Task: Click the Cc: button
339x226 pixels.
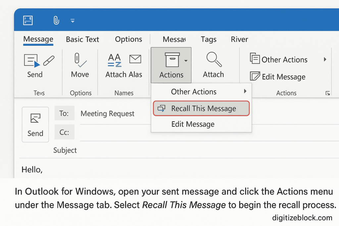Action: pos(65,132)
